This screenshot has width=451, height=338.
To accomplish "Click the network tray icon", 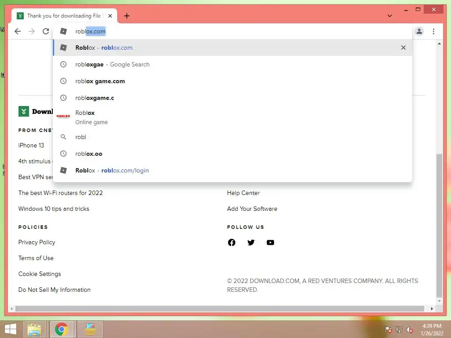I will (x=399, y=330).
